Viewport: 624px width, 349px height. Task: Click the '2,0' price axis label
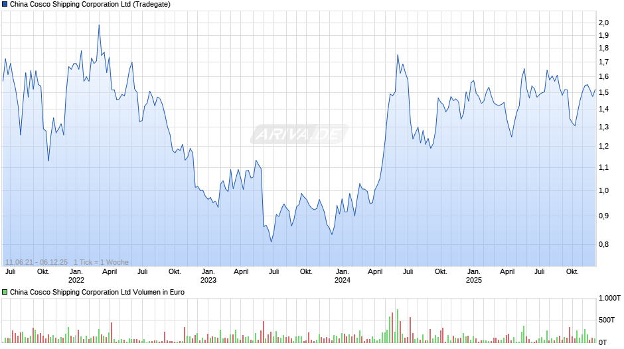[x=603, y=23]
